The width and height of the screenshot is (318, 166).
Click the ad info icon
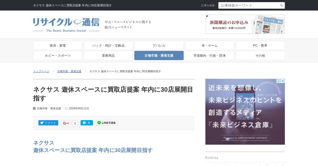(279, 81)
